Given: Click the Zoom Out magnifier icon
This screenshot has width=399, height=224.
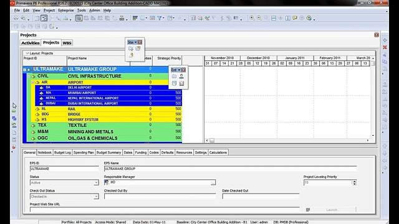Looking at the screenshot, I should point(259,18).
